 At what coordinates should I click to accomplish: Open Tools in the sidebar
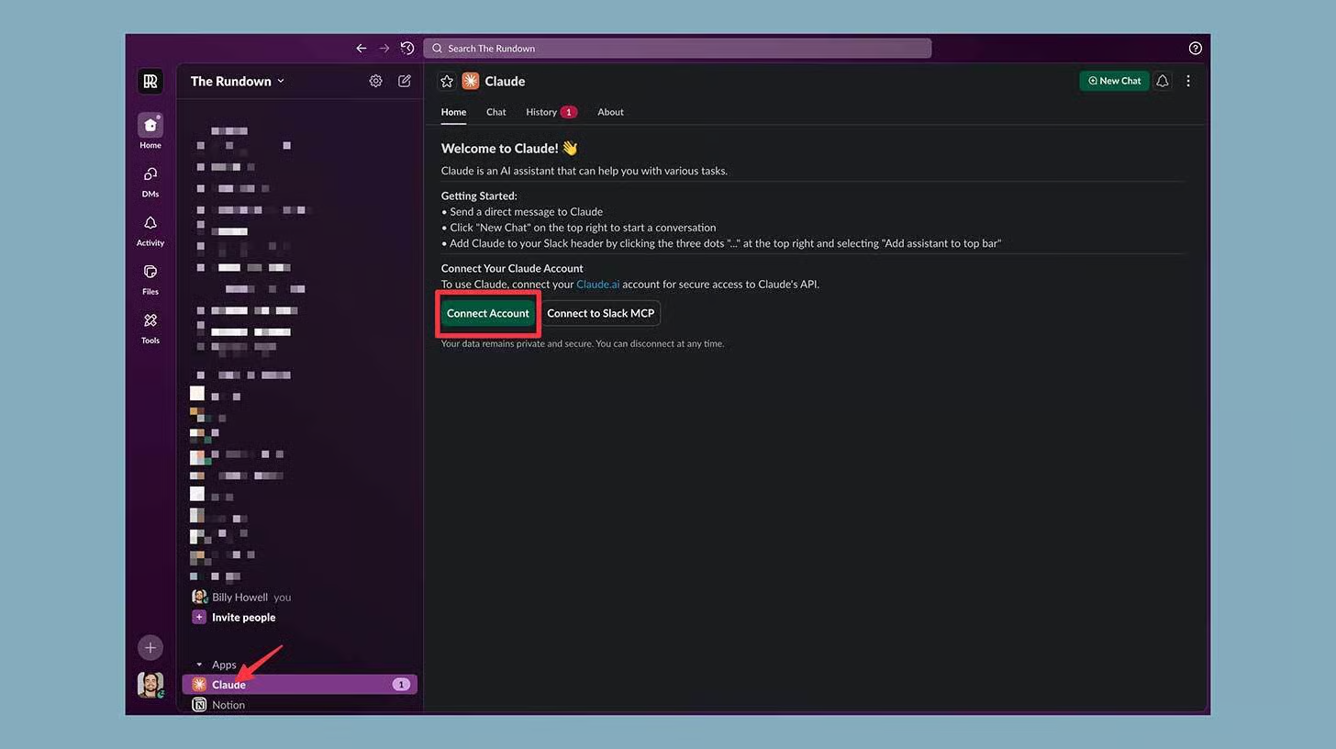click(150, 328)
